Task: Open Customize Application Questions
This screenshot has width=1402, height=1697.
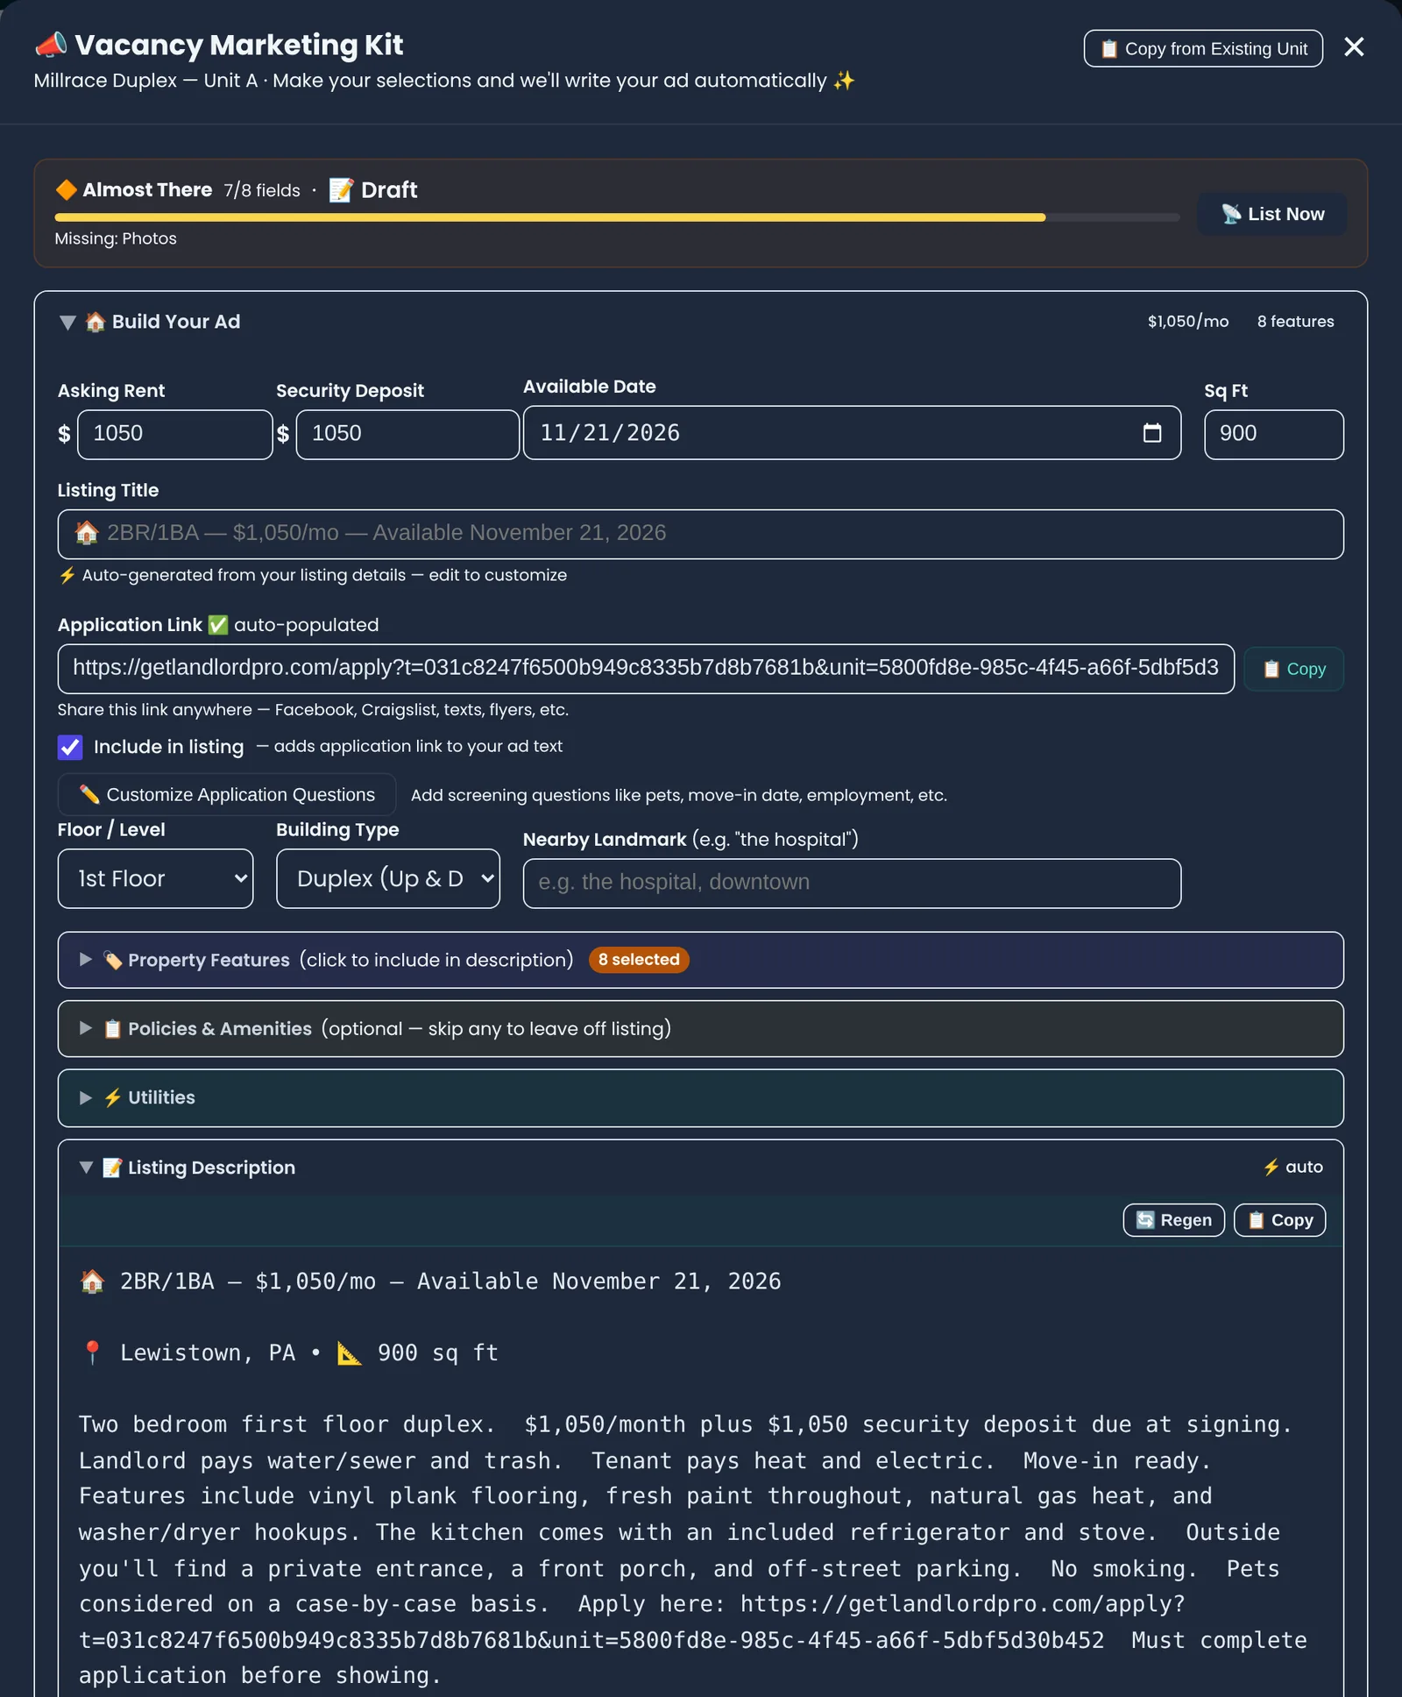Action: pos(227,794)
